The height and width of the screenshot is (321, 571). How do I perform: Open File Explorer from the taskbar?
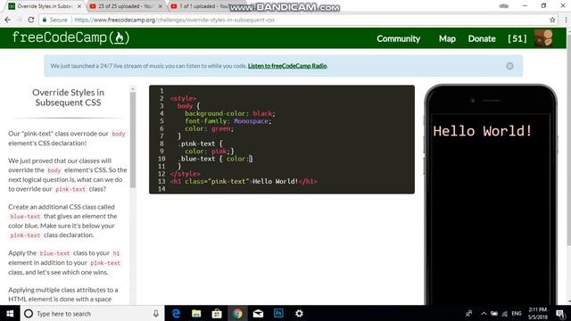(x=196, y=313)
